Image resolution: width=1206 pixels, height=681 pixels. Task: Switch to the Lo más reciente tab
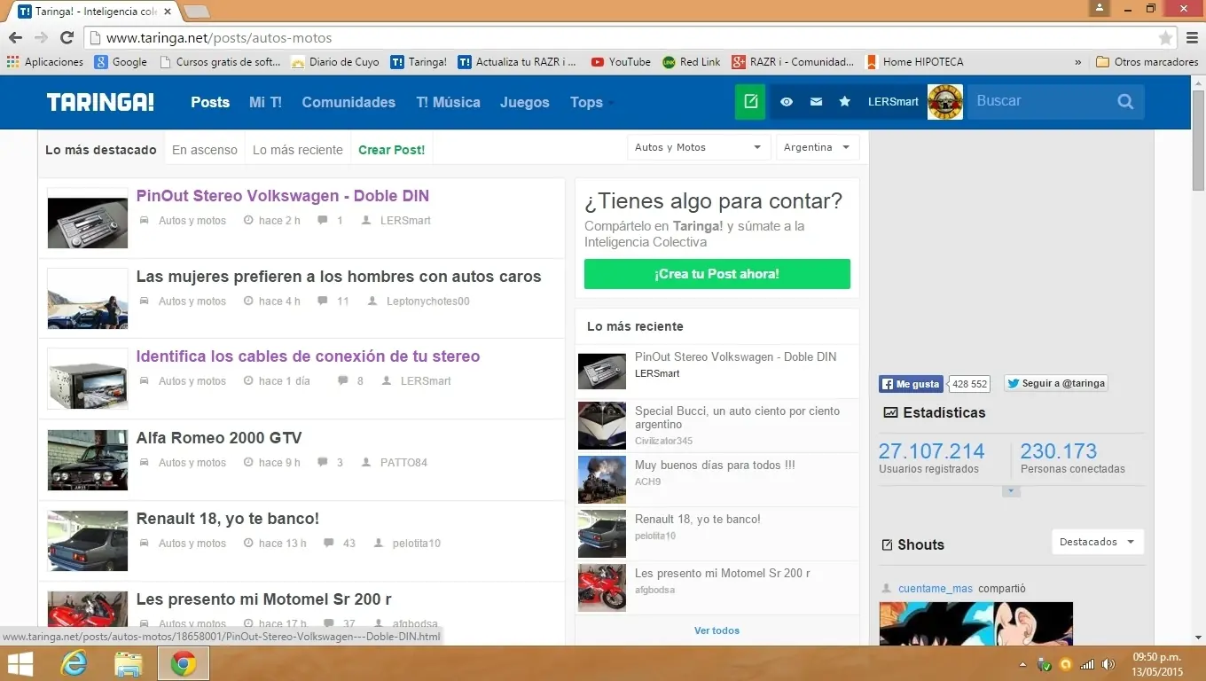pyautogui.click(x=298, y=150)
